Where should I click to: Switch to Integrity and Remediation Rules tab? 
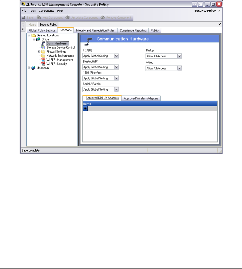tap(95, 30)
